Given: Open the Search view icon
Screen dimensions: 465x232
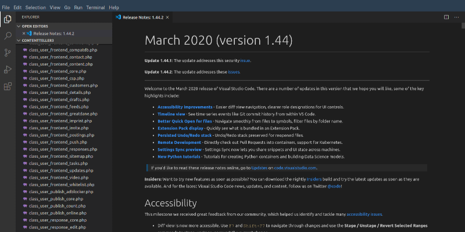Looking at the screenshot, I should coord(8,36).
